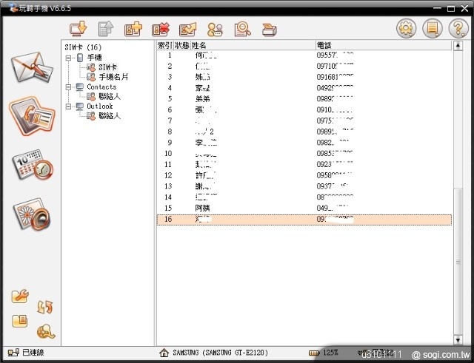
Task: Select 手機名片 in the tree
Action: point(113,77)
